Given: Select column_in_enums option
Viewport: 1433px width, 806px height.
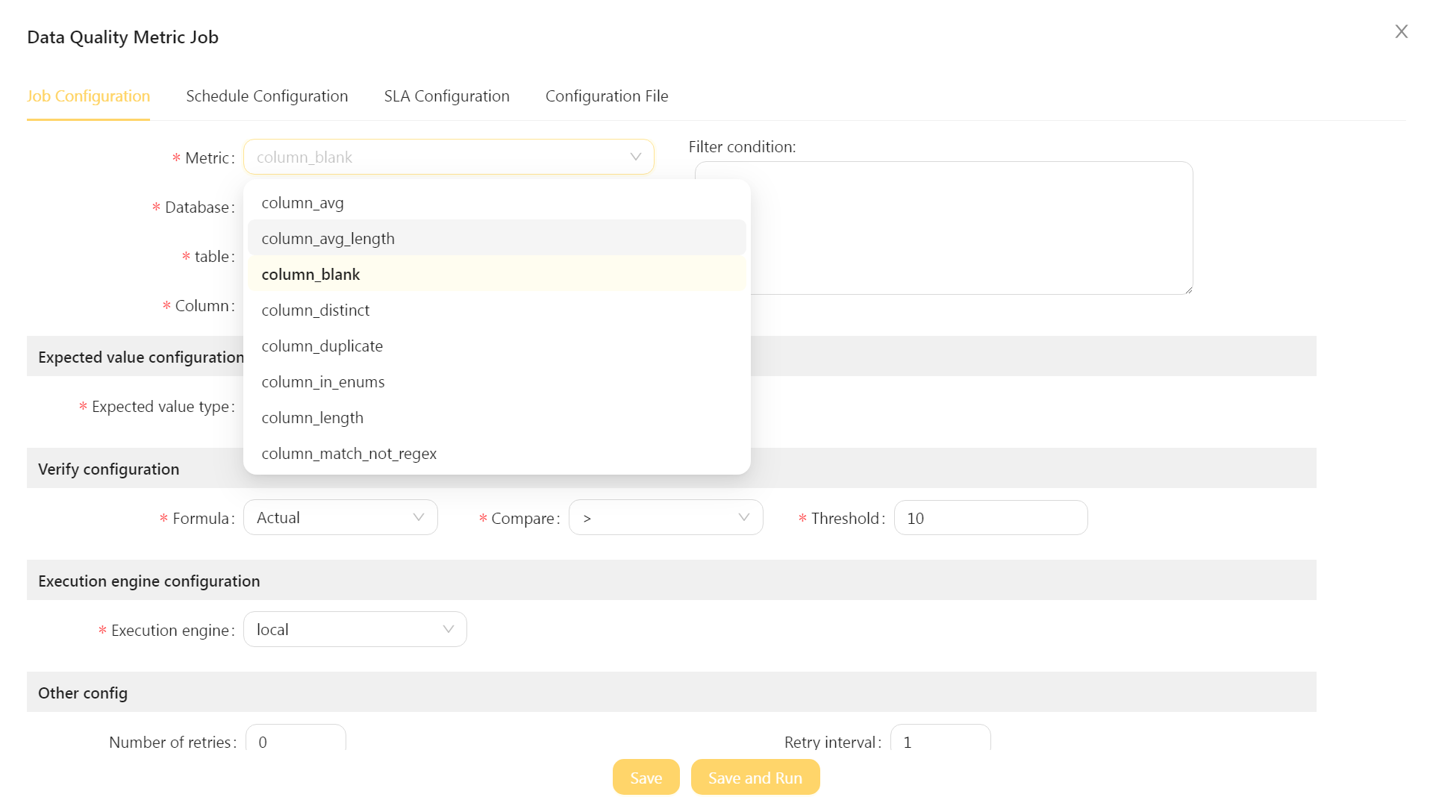Looking at the screenshot, I should pyautogui.click(x=322, y=382).
